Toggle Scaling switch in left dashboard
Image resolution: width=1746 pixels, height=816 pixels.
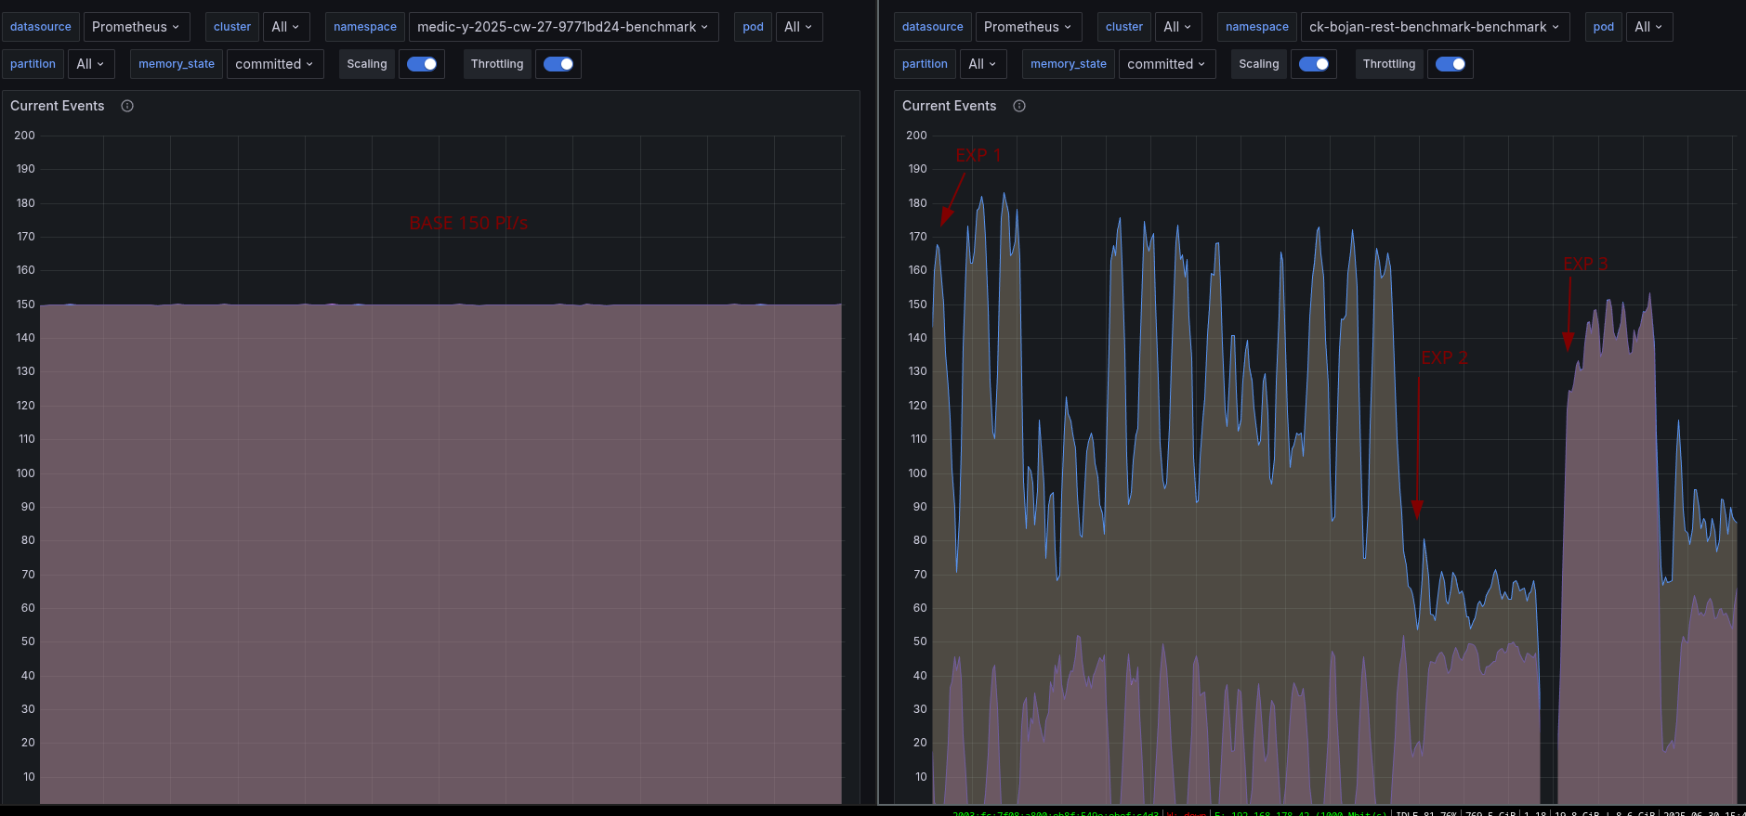422,64
